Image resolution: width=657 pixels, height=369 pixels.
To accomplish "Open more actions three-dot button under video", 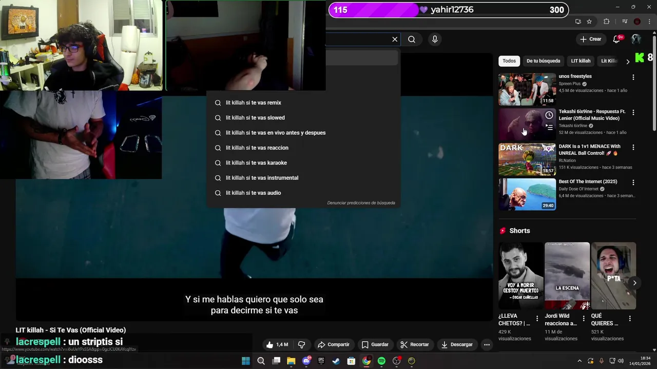I will pyautogui.click(x=487, y=344).
